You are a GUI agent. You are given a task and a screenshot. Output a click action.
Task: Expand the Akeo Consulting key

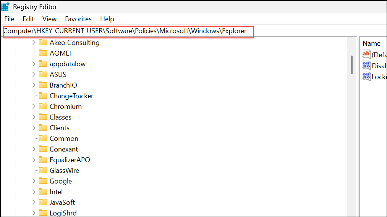tap(34, 43)
